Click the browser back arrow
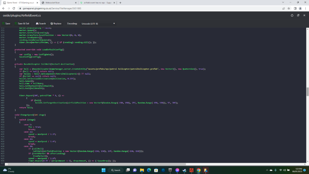 click(x=3, y=8)
